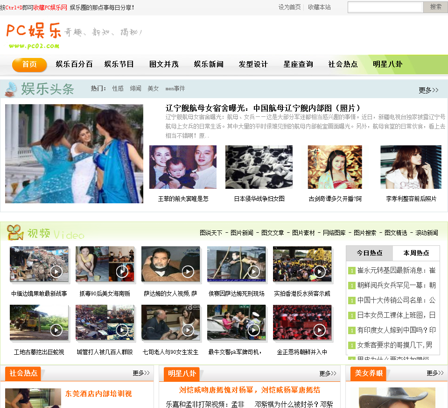This screenshot has width=448, height=408.
Task: Click 图片新闻 link
Action: 242,233
